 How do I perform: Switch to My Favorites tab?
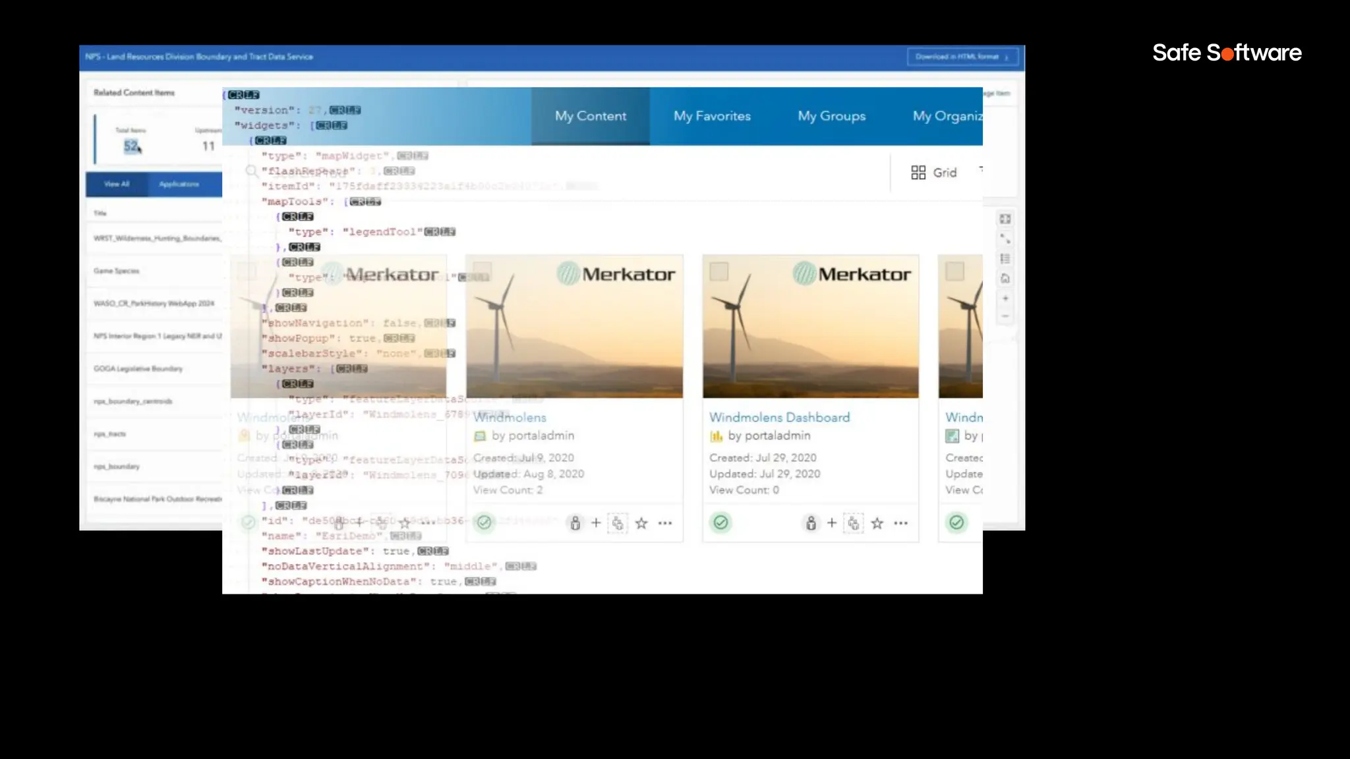pyautogui.click(x=712, y=116)
